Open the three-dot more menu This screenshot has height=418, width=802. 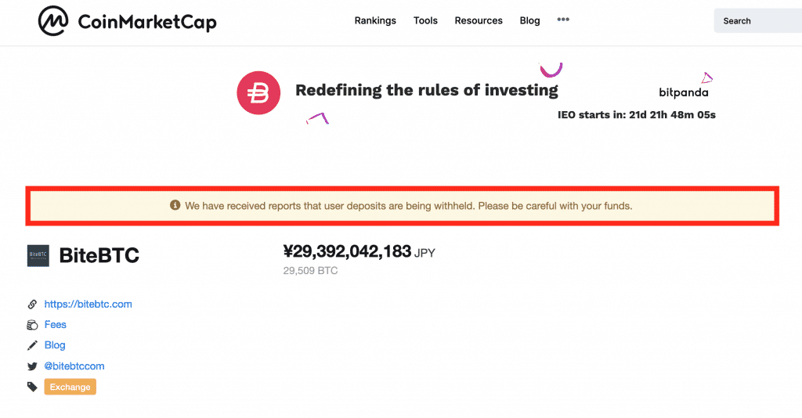click(x=563, y=20)
